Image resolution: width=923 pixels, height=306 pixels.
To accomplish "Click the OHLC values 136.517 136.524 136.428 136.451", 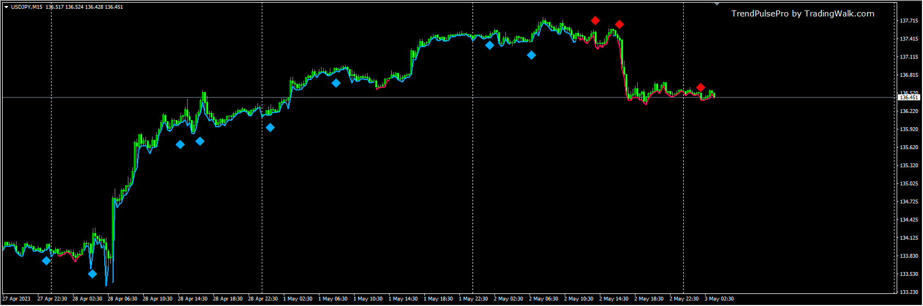I will click(85, 7).
